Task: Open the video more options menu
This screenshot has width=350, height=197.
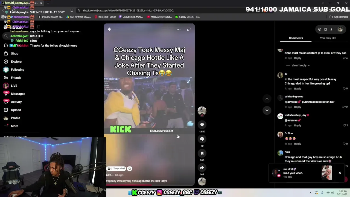Action: [x=179, y=29]
